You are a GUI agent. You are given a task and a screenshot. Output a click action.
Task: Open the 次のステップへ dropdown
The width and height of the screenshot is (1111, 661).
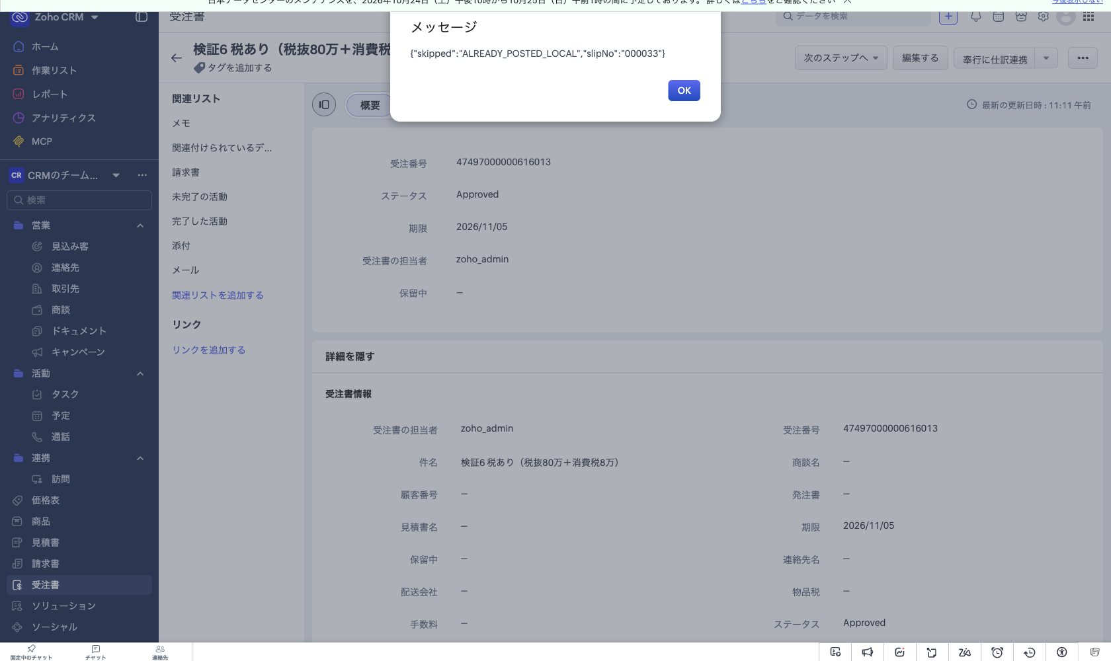[x=841, y=58]
